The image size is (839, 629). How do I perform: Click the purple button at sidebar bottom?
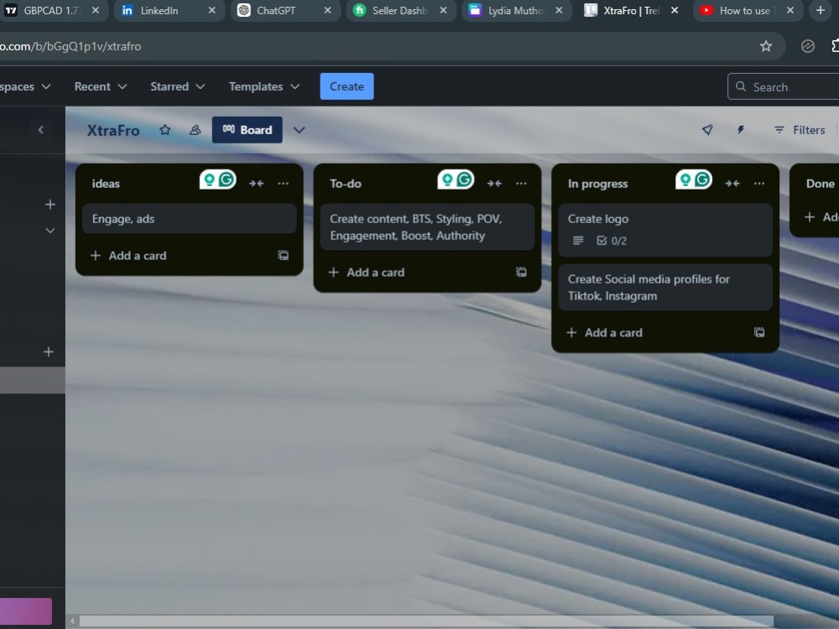coord(26,611)
